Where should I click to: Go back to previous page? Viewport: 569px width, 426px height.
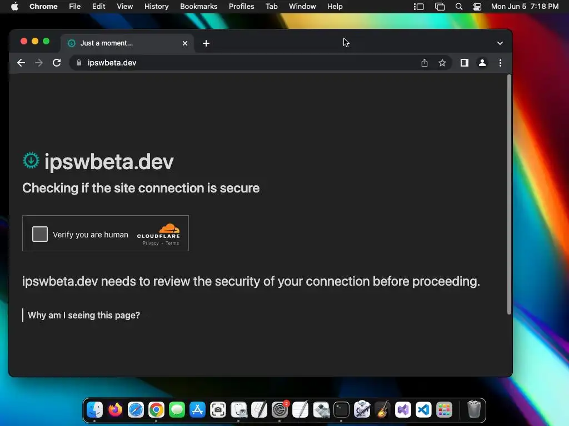(x=21, y=63)
